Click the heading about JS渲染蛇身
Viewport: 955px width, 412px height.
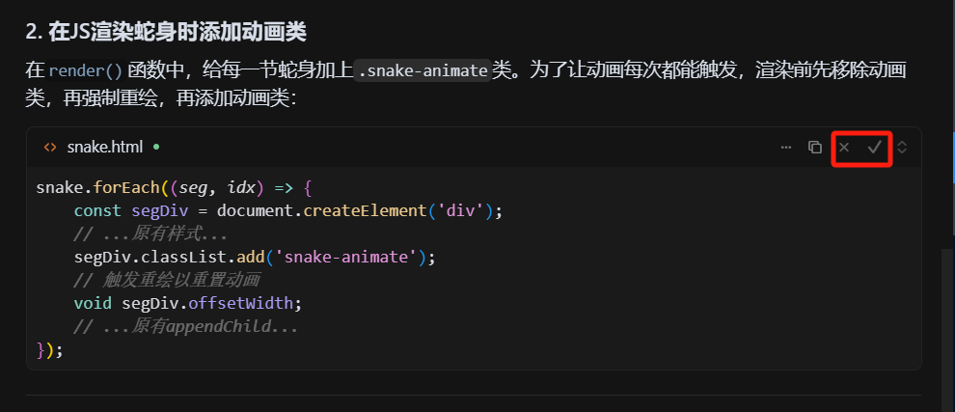point(166,31)
